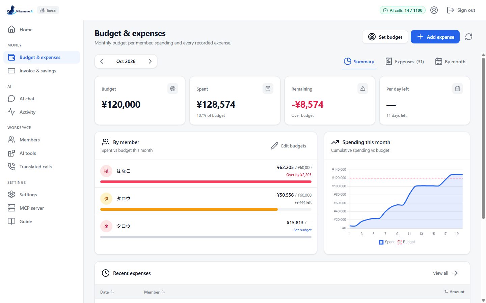Open AI chat from sidebar
Viewport: 486px width, 303px height.
pos(42,99)
